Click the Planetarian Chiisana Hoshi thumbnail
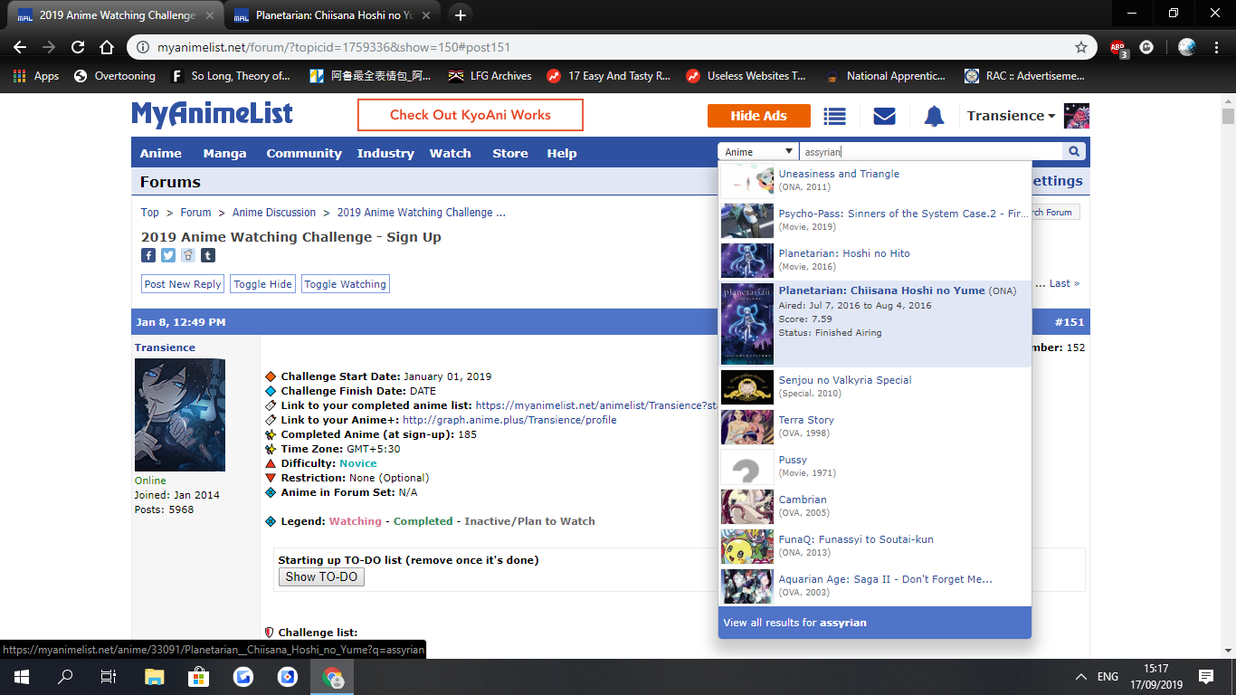 pos(747,324)
